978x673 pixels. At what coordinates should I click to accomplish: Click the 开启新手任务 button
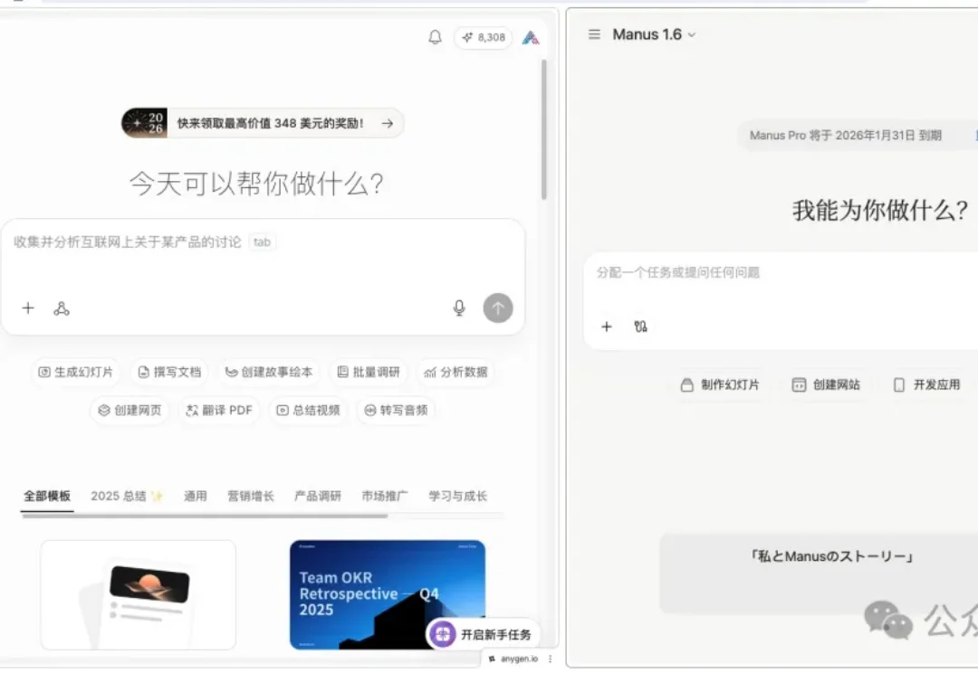point(484,634)
